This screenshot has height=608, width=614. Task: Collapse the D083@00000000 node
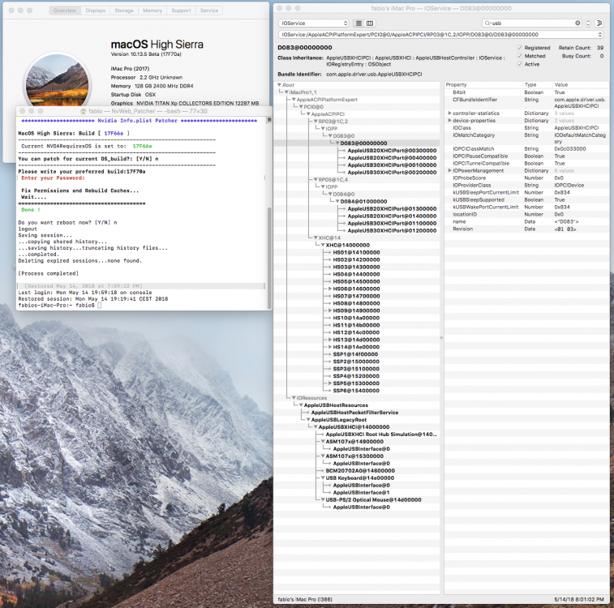coord(337,143)
